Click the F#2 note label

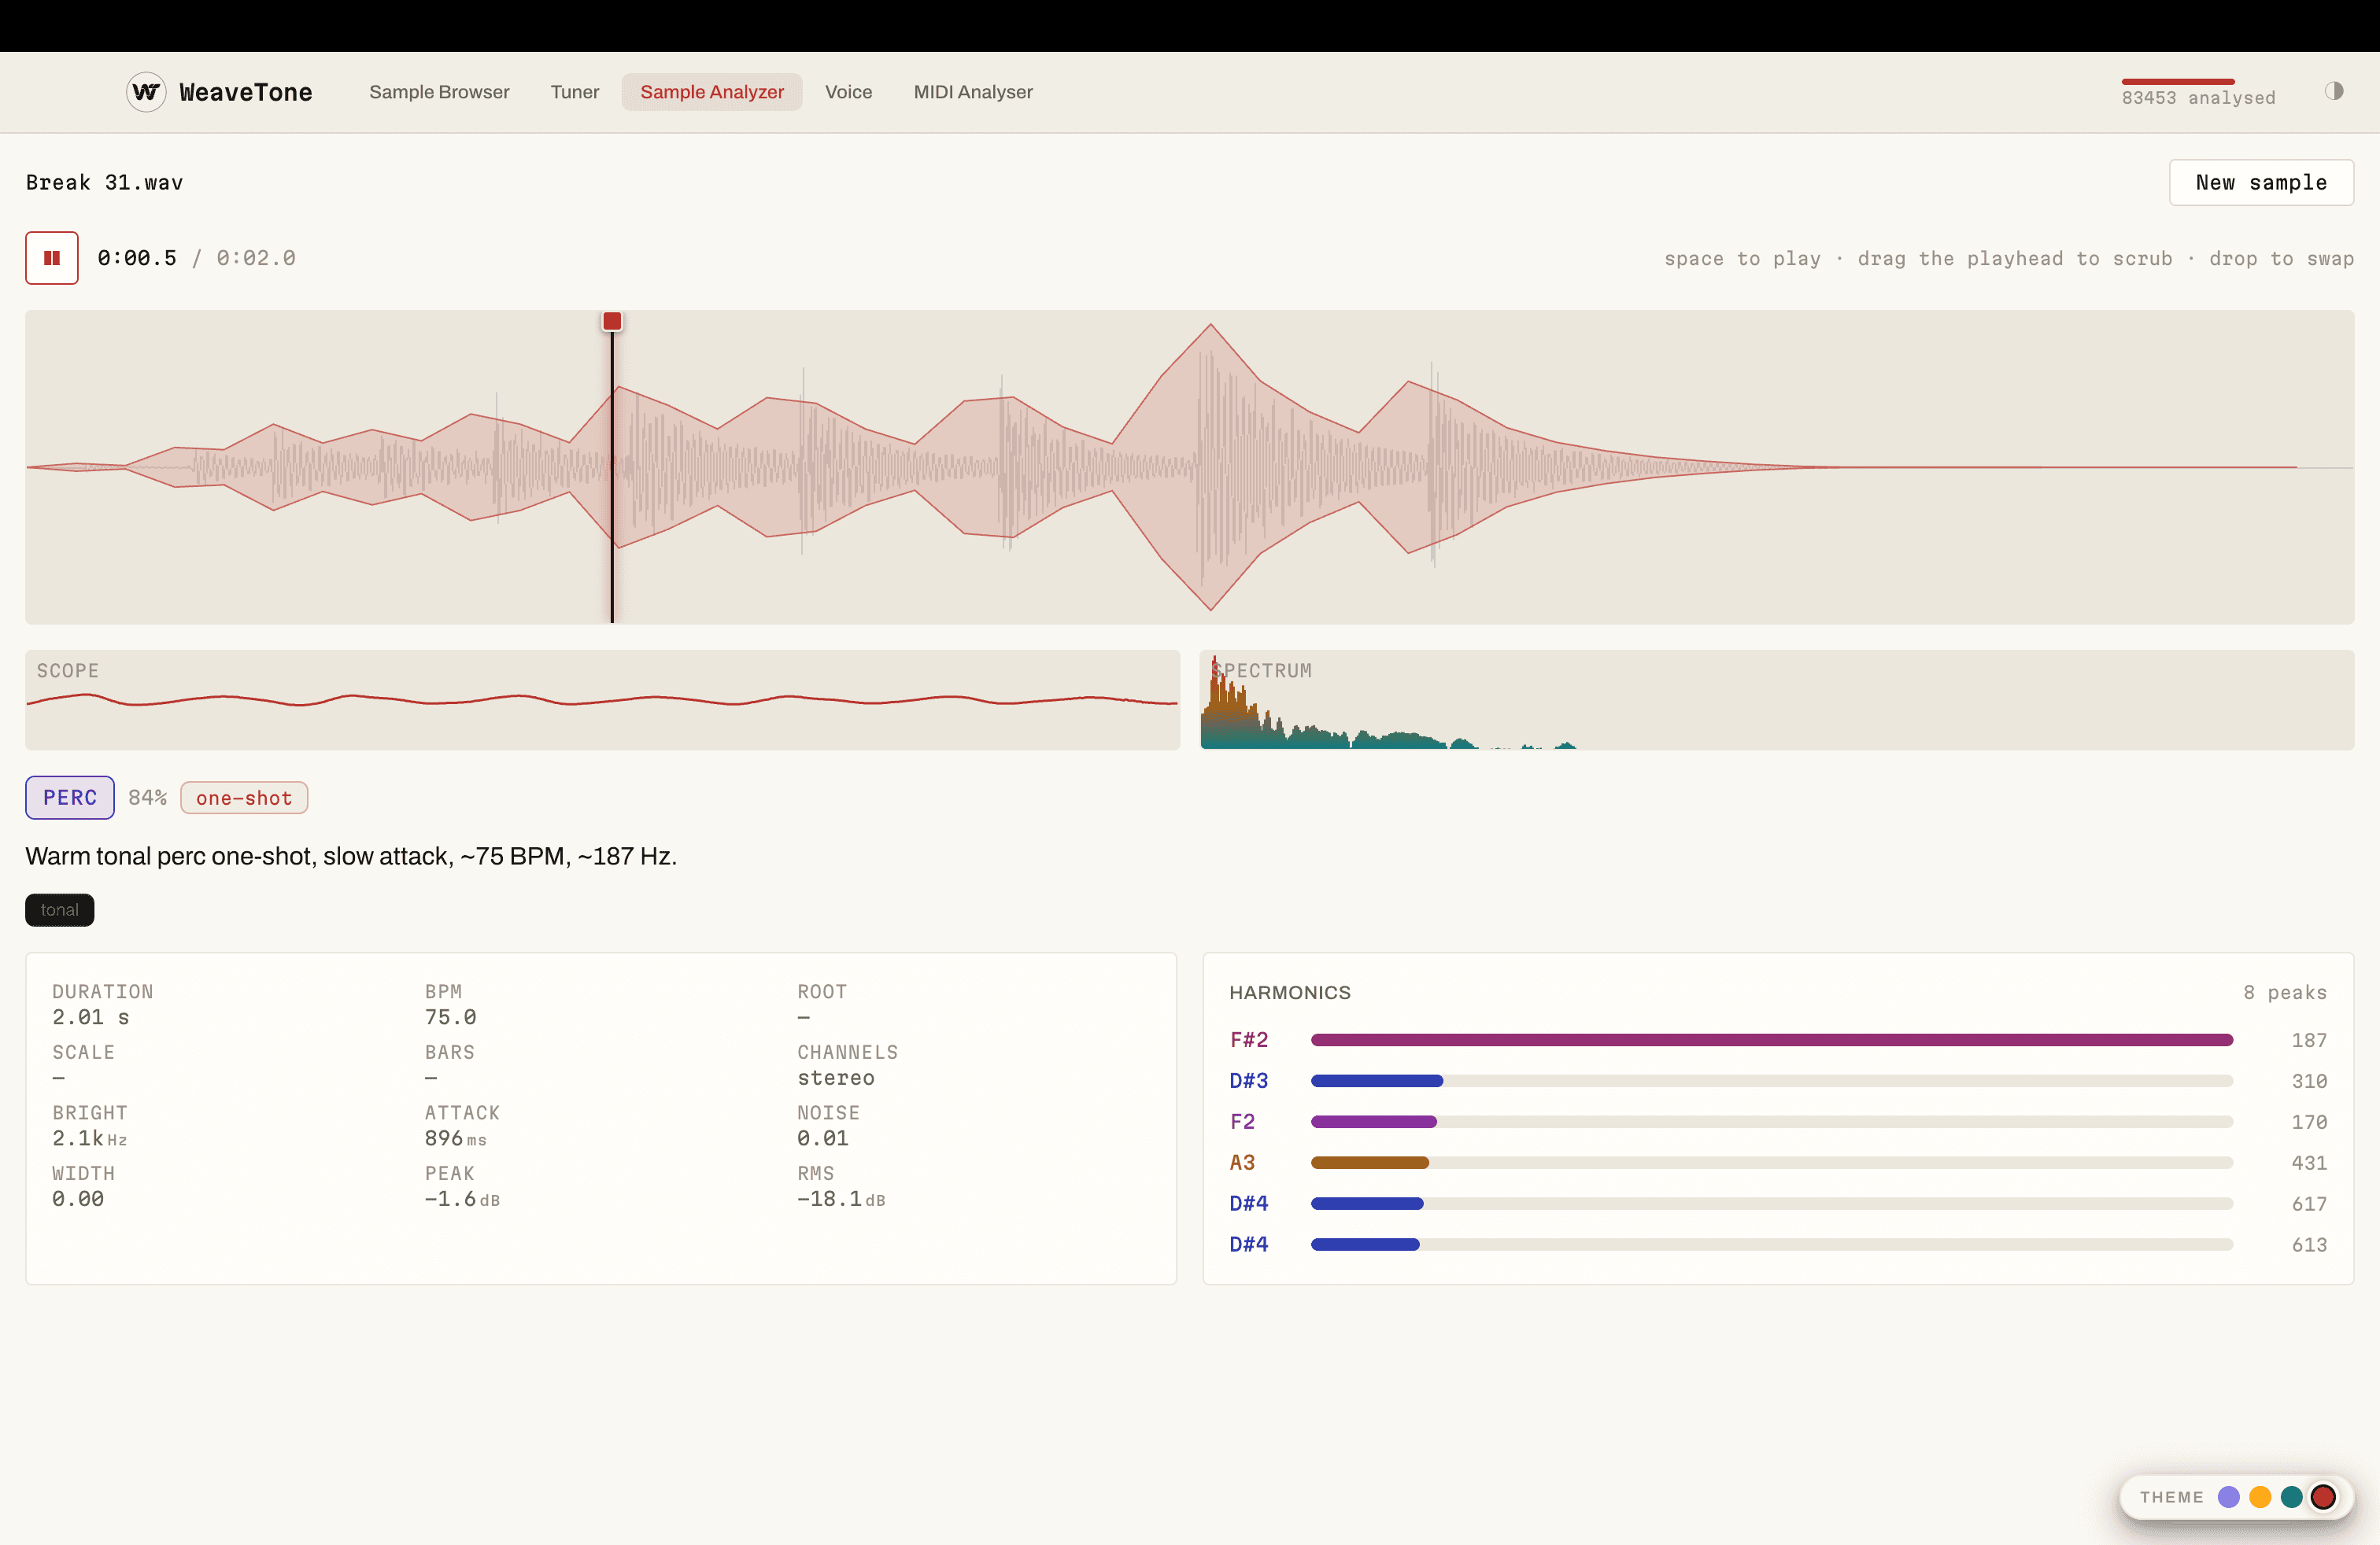[x=1249, y=1040]
